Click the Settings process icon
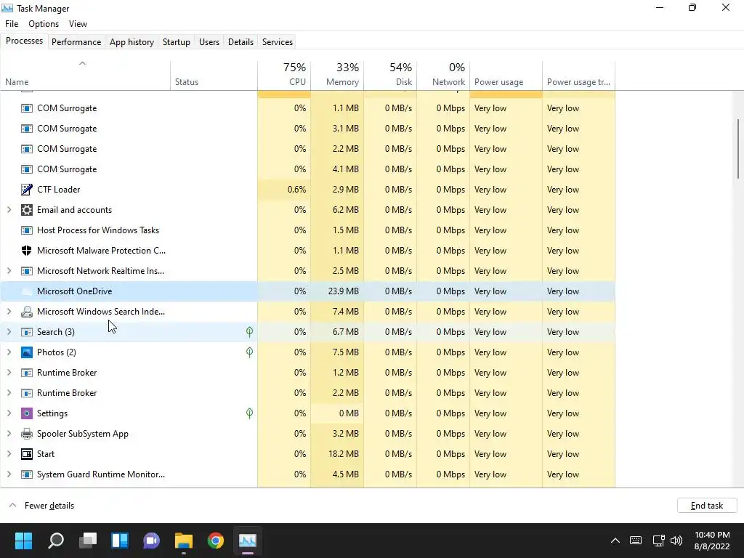The height and width of the screenshot is (558, 744). point(27,413)
